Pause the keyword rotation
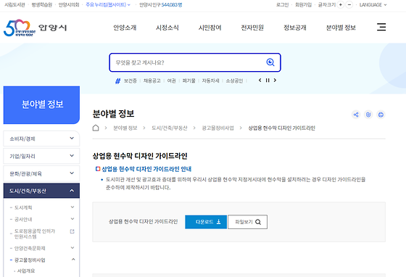Viewport: 406px width, 277px height. (268, 80)
